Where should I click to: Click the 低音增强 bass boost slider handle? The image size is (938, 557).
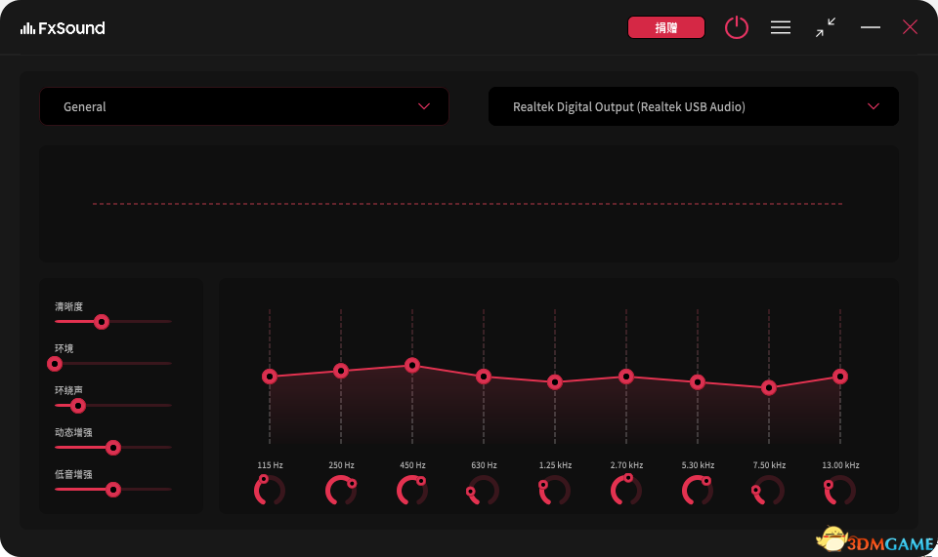point(112,490)
